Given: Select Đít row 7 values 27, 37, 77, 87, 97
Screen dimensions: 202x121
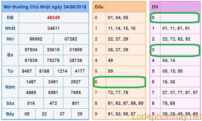Looking at the screenshot, I should (180, 92).
